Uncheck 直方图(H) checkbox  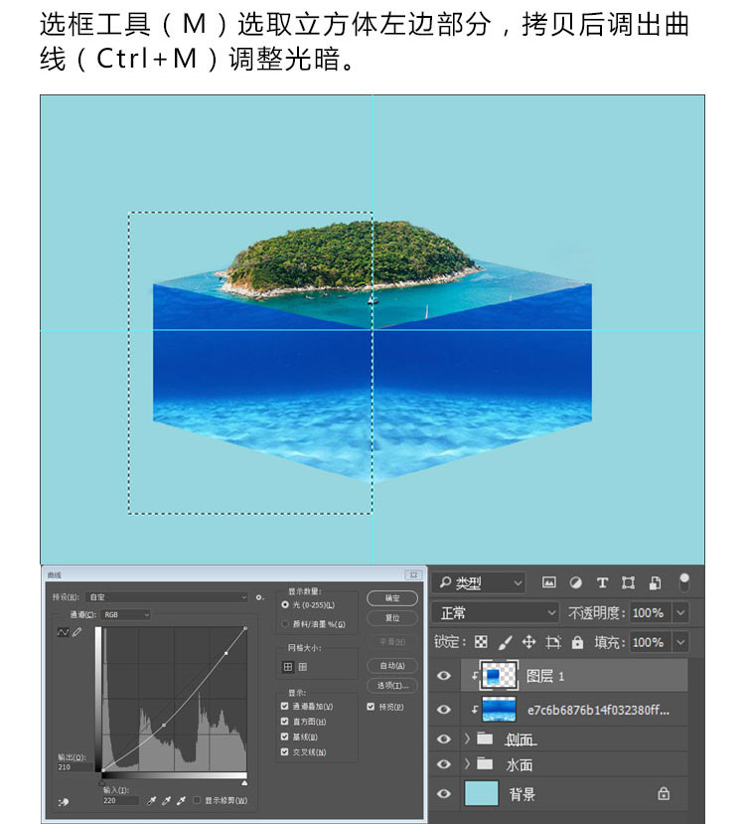point(284,722)
